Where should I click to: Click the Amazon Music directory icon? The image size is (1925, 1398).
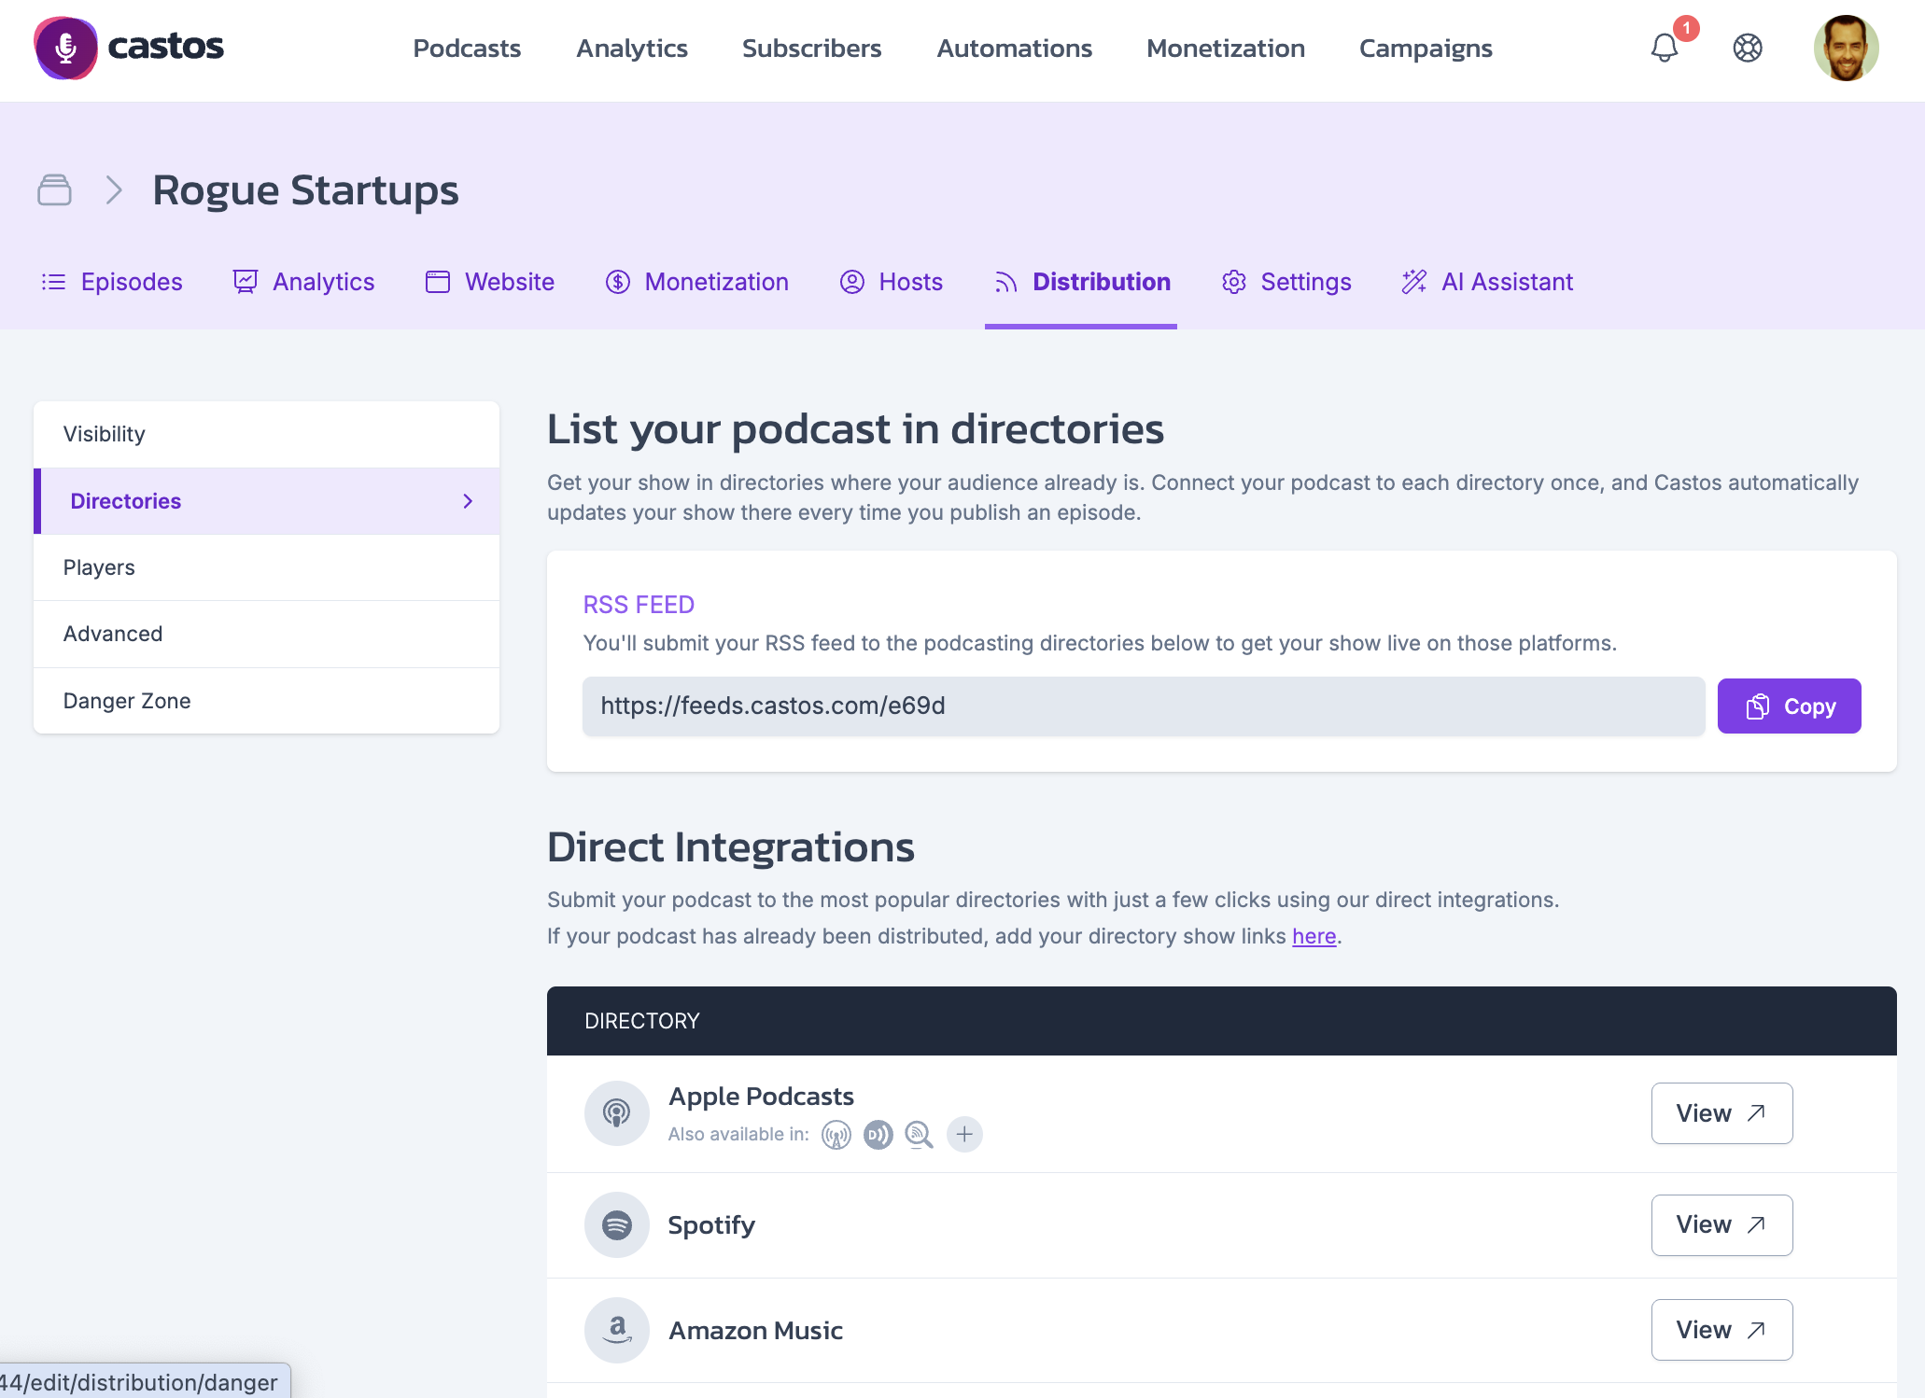click(616, 1330)
